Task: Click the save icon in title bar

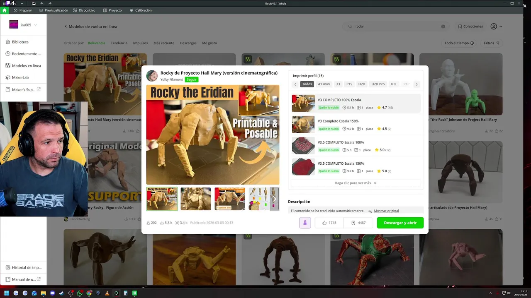Action: tap(34, 3)
